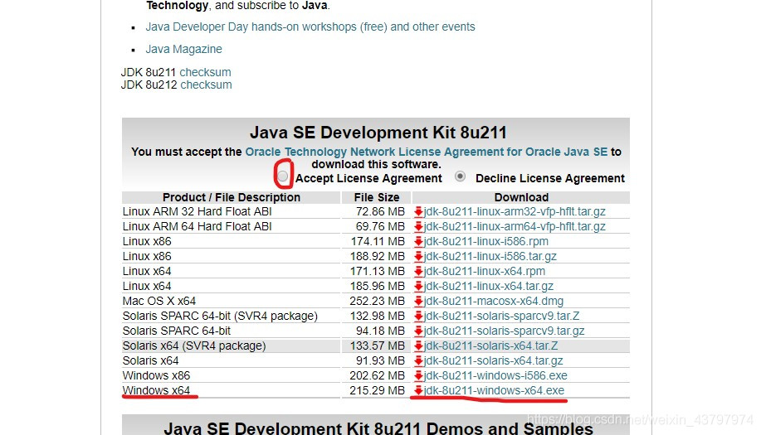Viewport: 761px width, 435px height.
Task: Click red download arrow for linux-i586.tar.gz
Action: [418, 256]
